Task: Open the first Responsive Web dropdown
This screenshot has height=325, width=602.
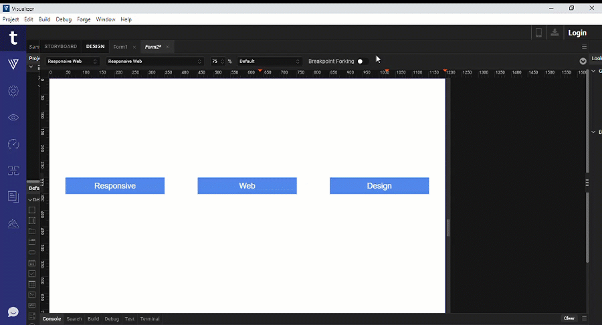Action: (x=72, y=62)
